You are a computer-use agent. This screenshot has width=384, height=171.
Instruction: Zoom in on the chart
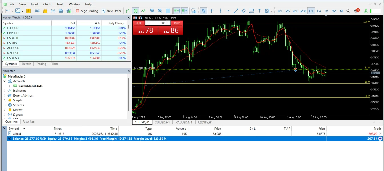tap(152, 11)
